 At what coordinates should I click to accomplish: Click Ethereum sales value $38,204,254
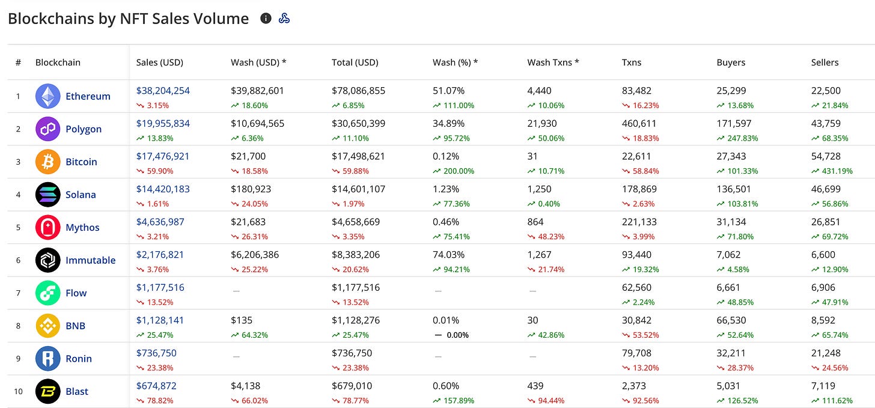tap(163, 91)
